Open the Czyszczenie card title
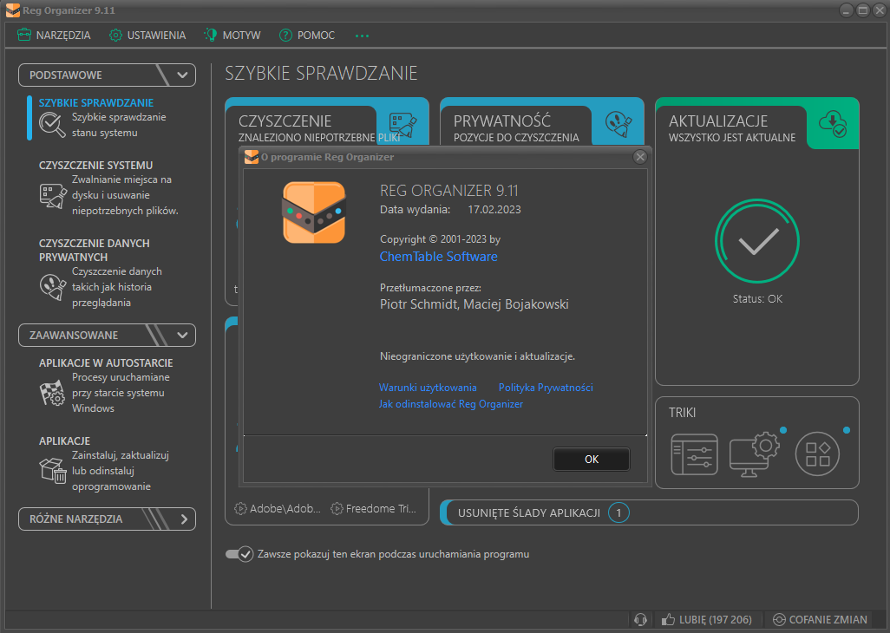The height and width of the screenshot is (633, 890). [285, 121]
